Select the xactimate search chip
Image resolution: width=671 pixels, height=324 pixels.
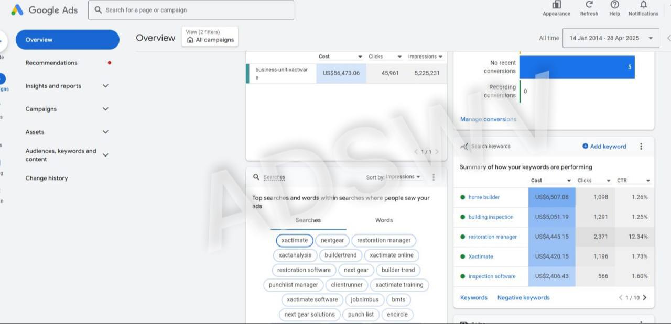point(295,240)
